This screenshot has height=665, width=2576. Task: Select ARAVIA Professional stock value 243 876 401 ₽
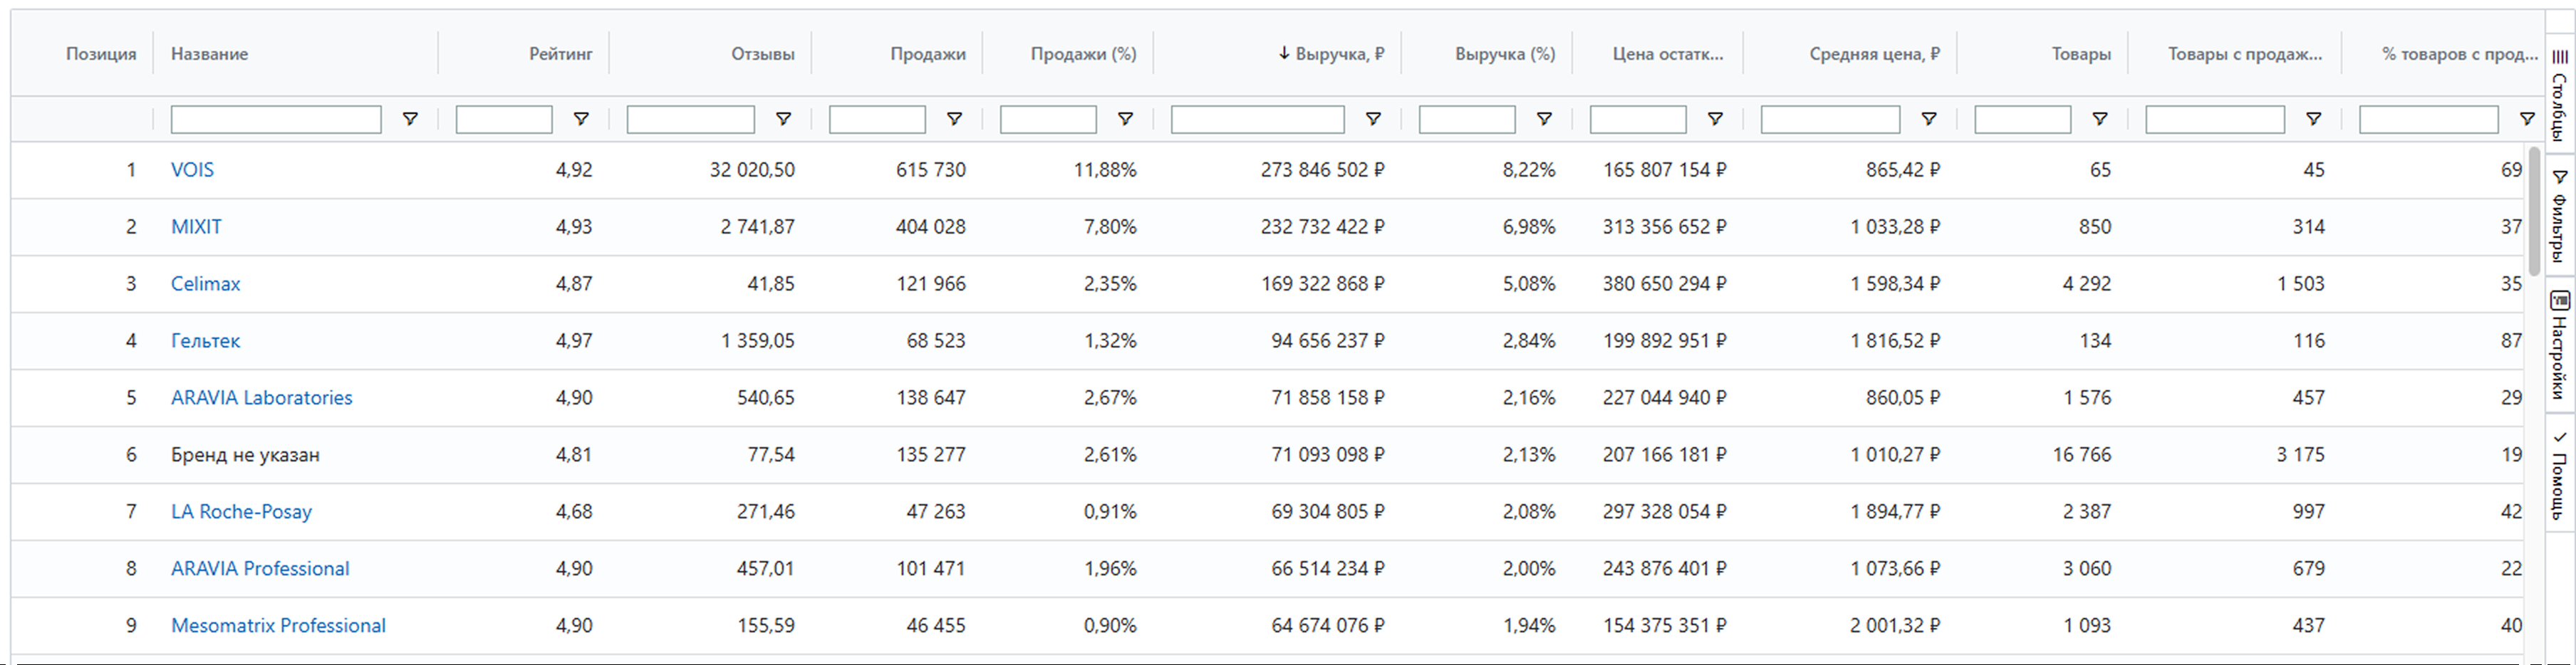[x=1665, y=569]
